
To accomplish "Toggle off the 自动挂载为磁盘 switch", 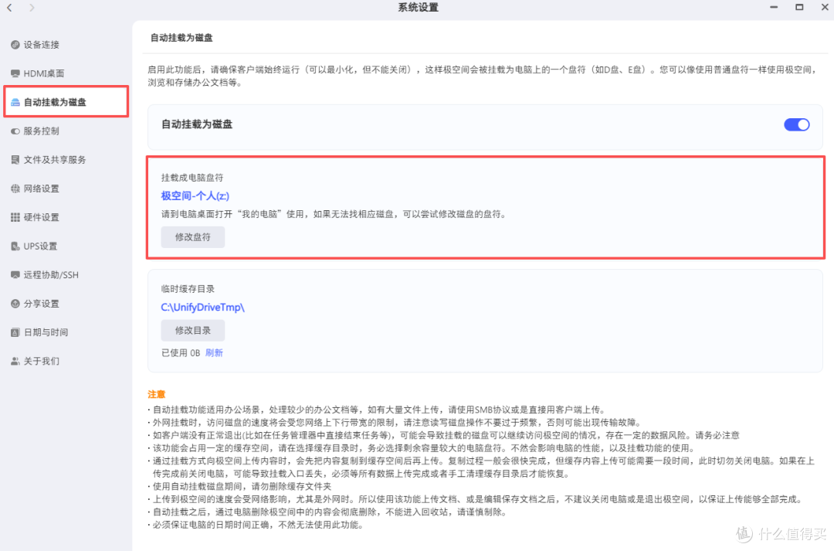I will point(796,124).
